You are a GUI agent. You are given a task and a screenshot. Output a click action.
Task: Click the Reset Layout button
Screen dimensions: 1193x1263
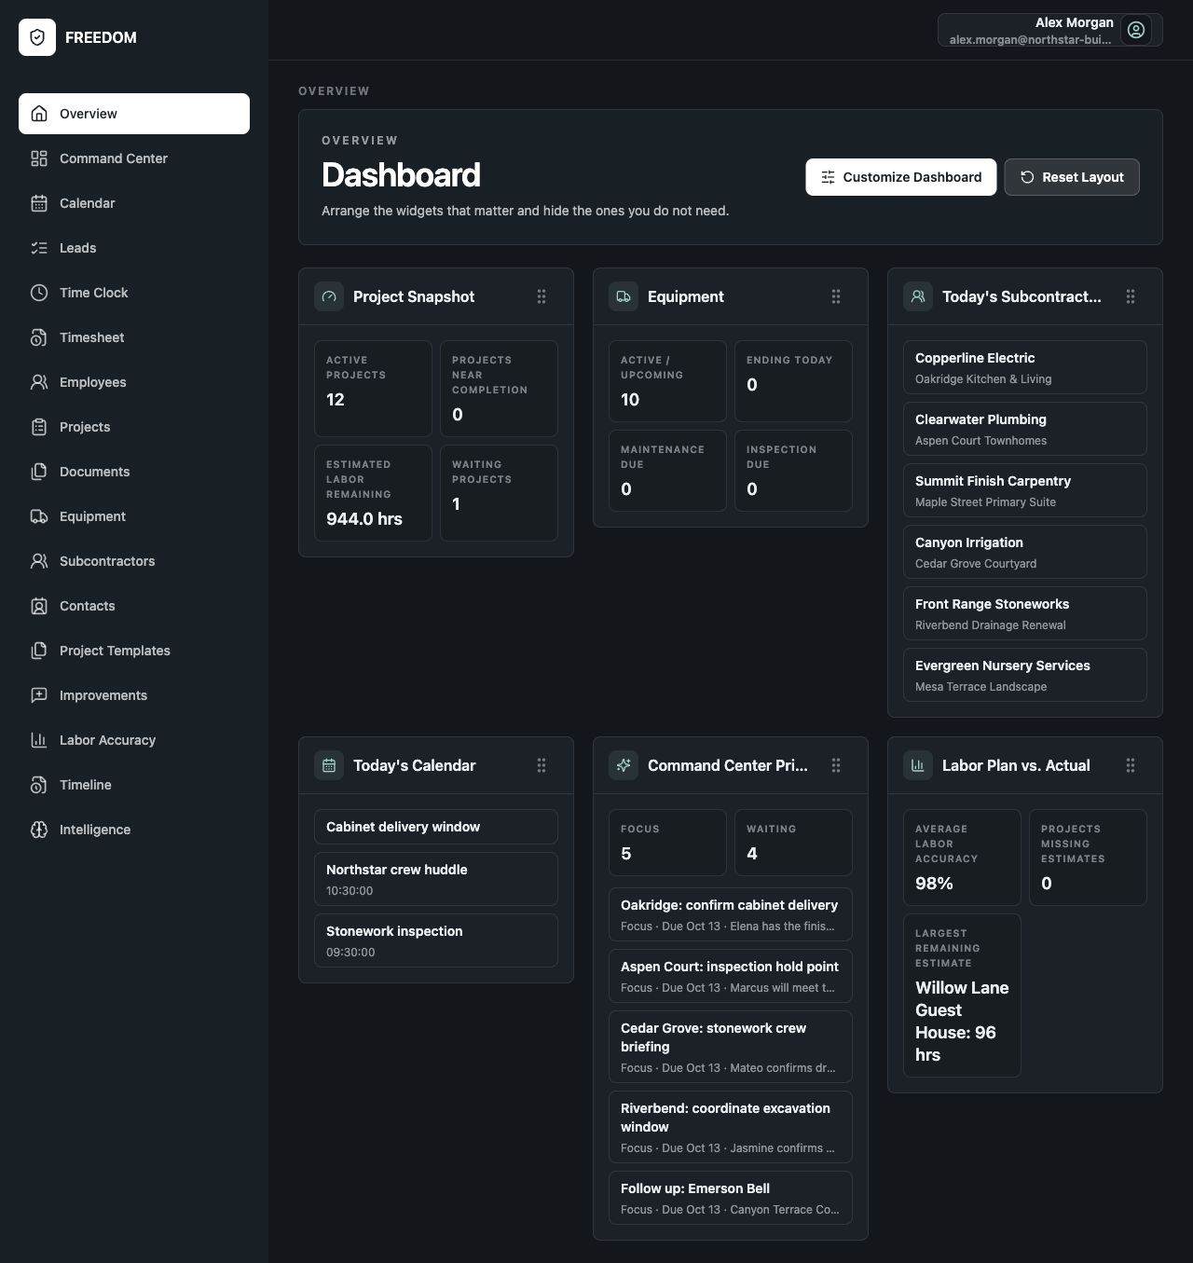(x=1072, y=177)
